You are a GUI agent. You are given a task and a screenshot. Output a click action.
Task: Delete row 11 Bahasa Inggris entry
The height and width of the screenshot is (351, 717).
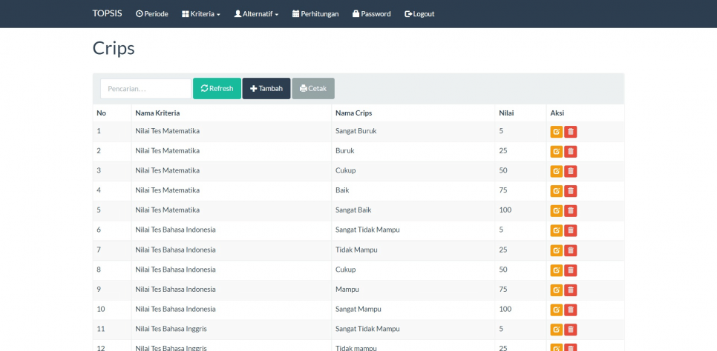point(571,330)
